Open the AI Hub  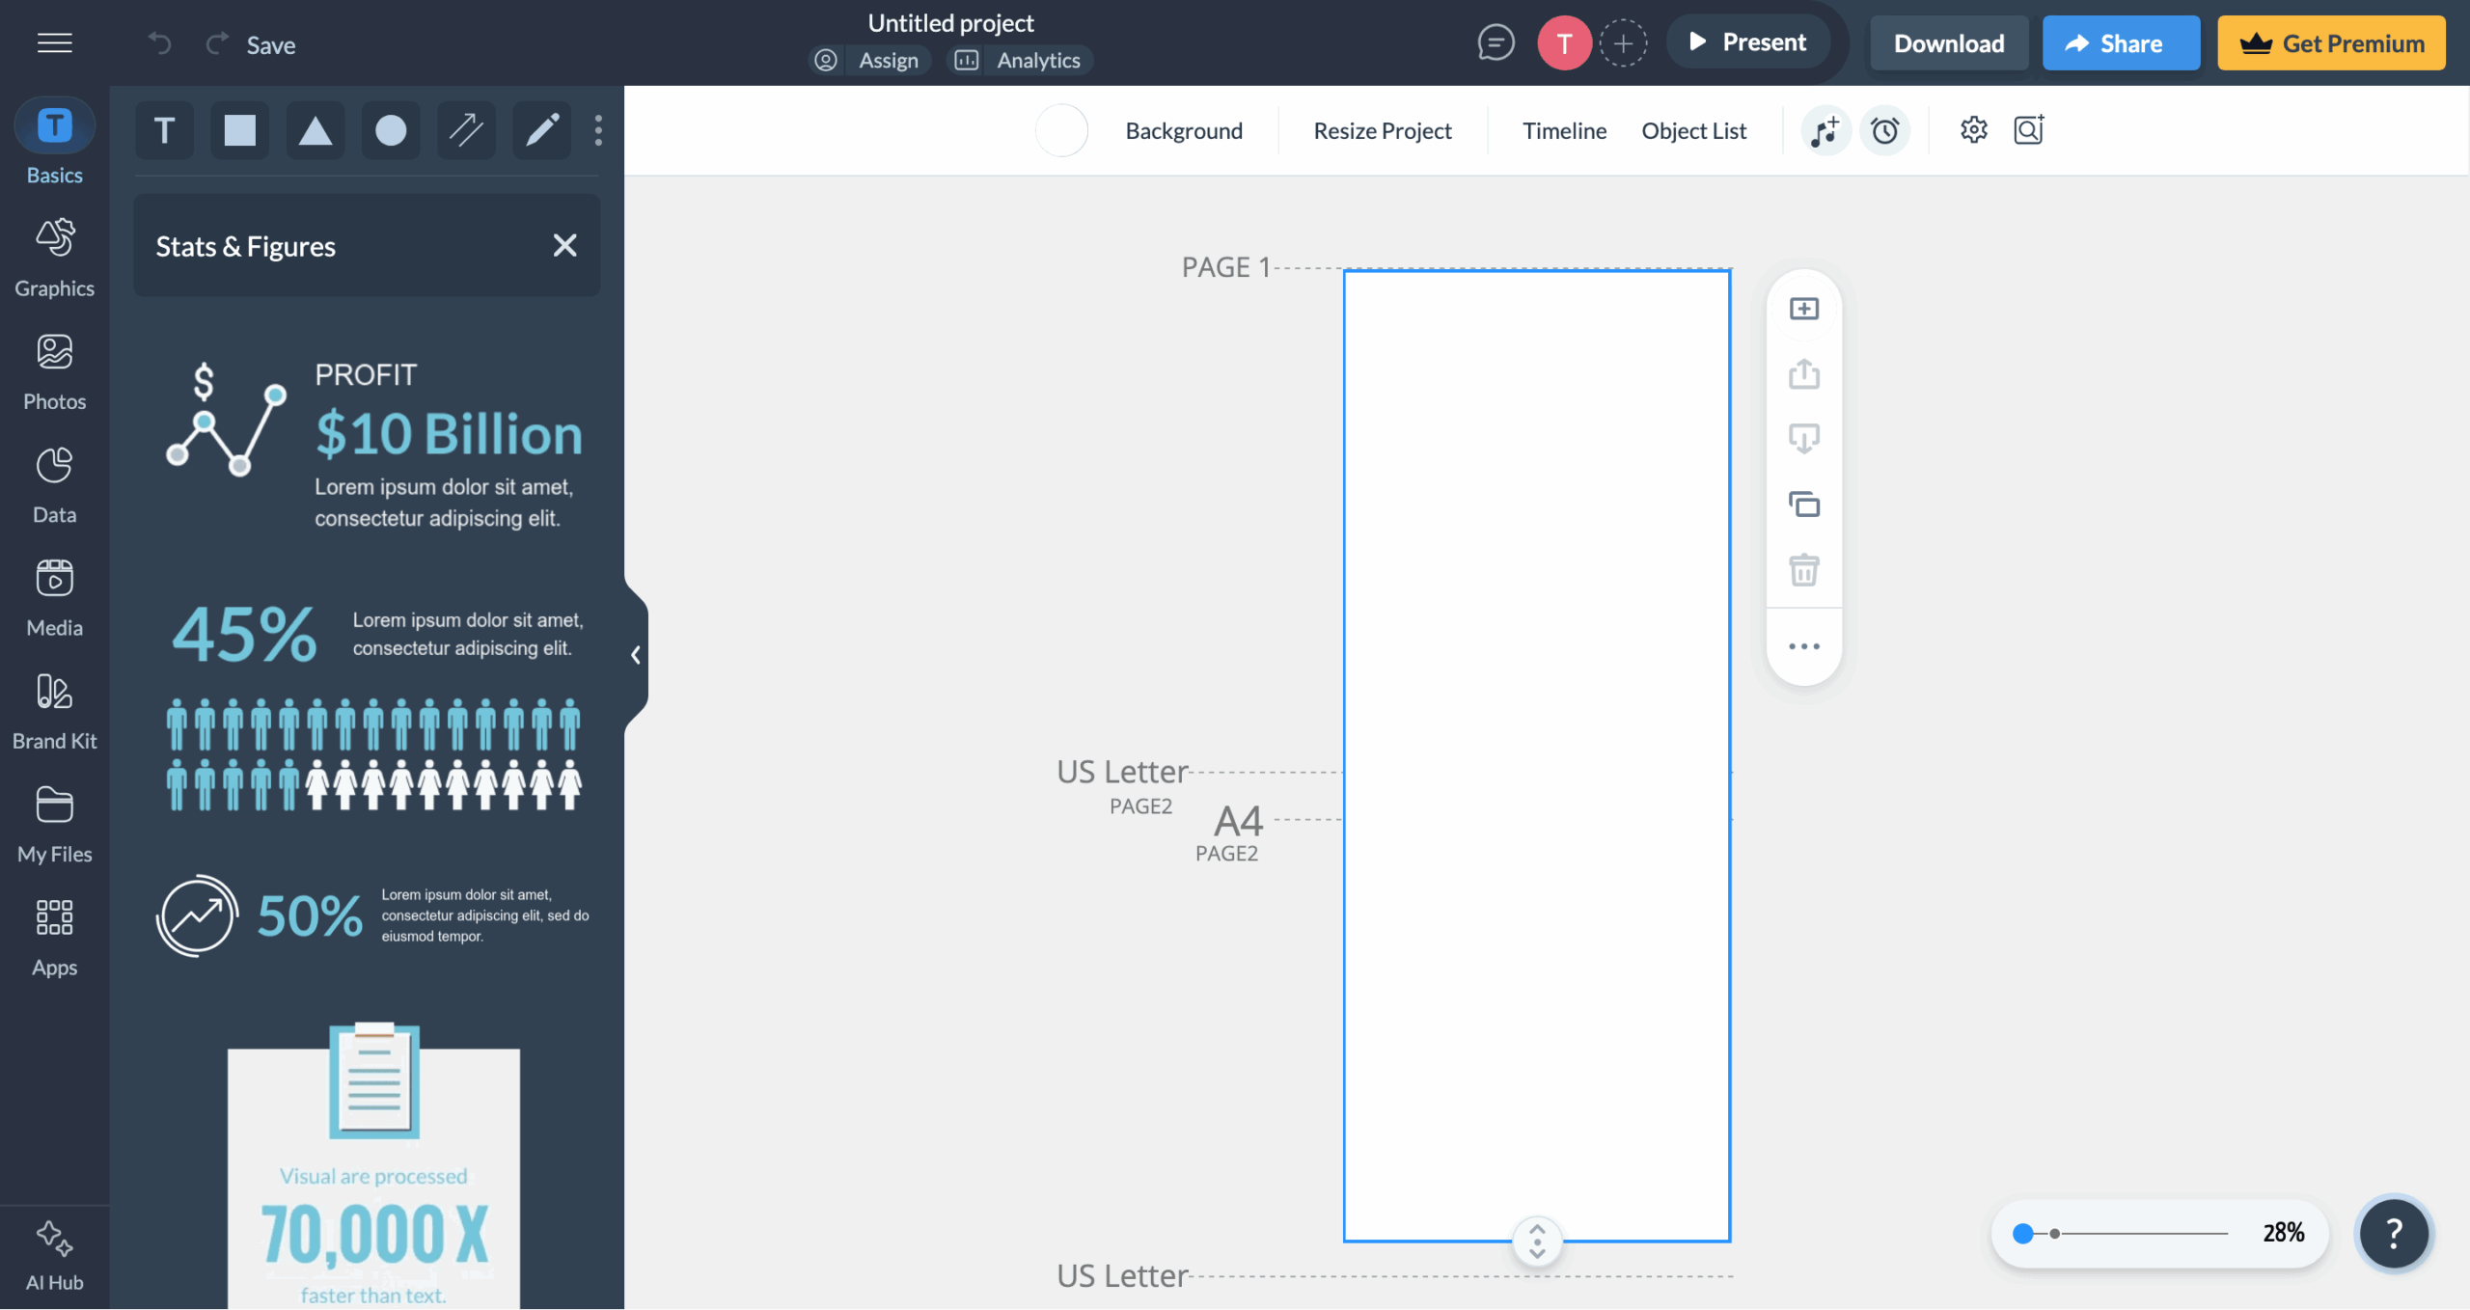point(54,1255)
